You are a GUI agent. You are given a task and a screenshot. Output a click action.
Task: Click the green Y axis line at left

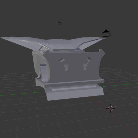(22, 94)
